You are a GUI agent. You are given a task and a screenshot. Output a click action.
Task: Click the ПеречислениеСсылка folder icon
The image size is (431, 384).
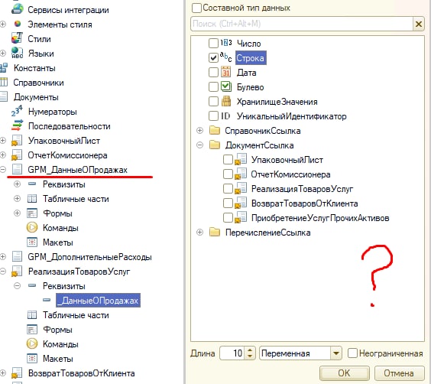tap(215, 233)
